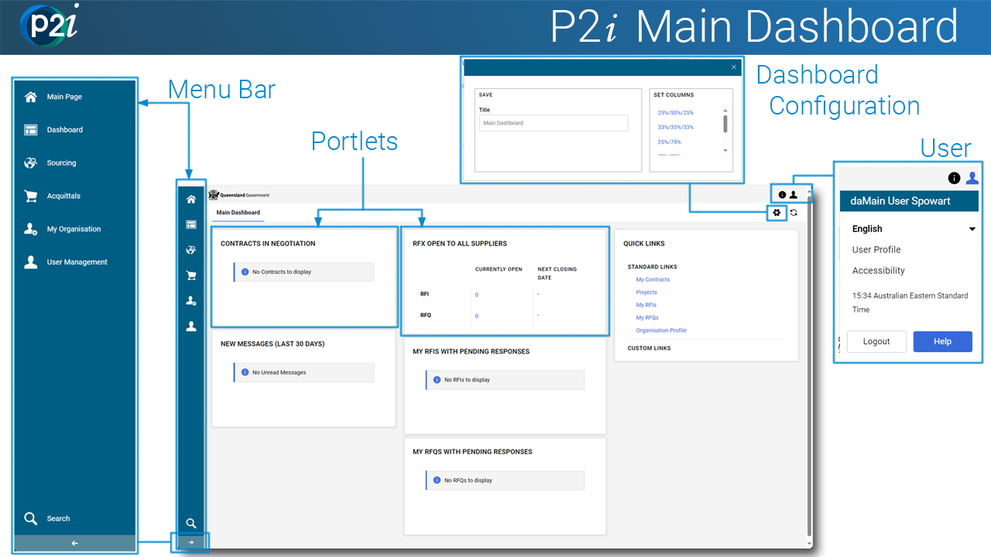Click the black info icon in user panel
Image resolution: width=991 pixels, height=557 pixels.
(954, 178)
